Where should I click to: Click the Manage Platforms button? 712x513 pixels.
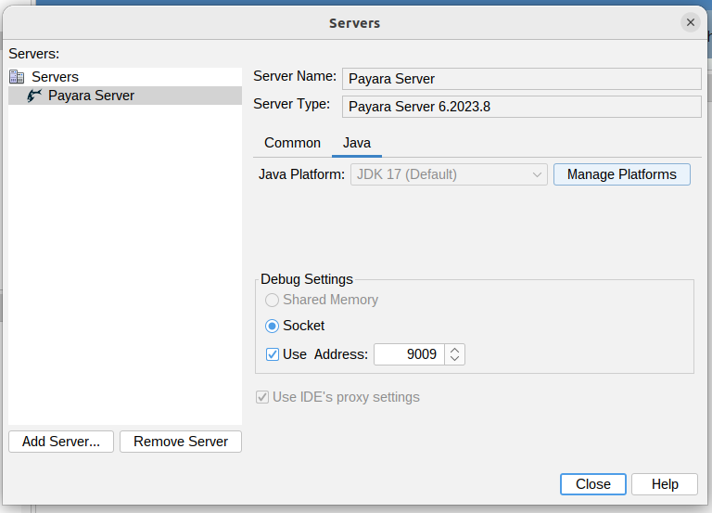point(621,174)
